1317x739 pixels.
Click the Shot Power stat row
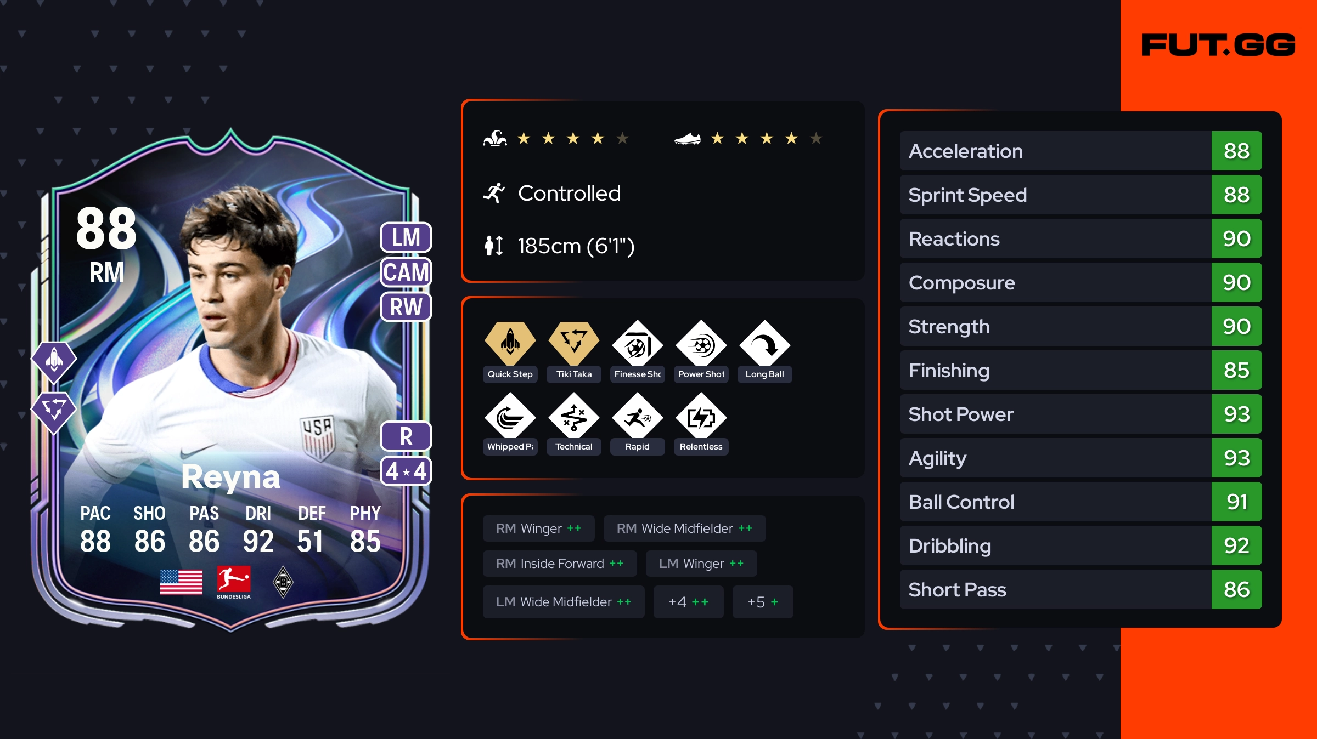(x=1080, y=414)
